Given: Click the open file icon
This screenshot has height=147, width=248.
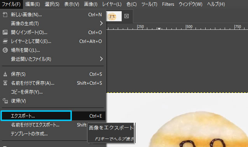Looking at the screenshot, I should (x=5, y=32).
